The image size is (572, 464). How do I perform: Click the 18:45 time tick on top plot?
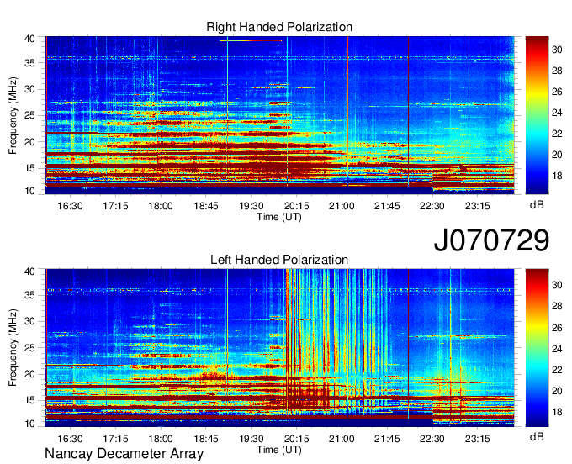click(206, 206)
